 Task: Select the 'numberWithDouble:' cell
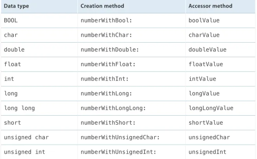[132, 50]
